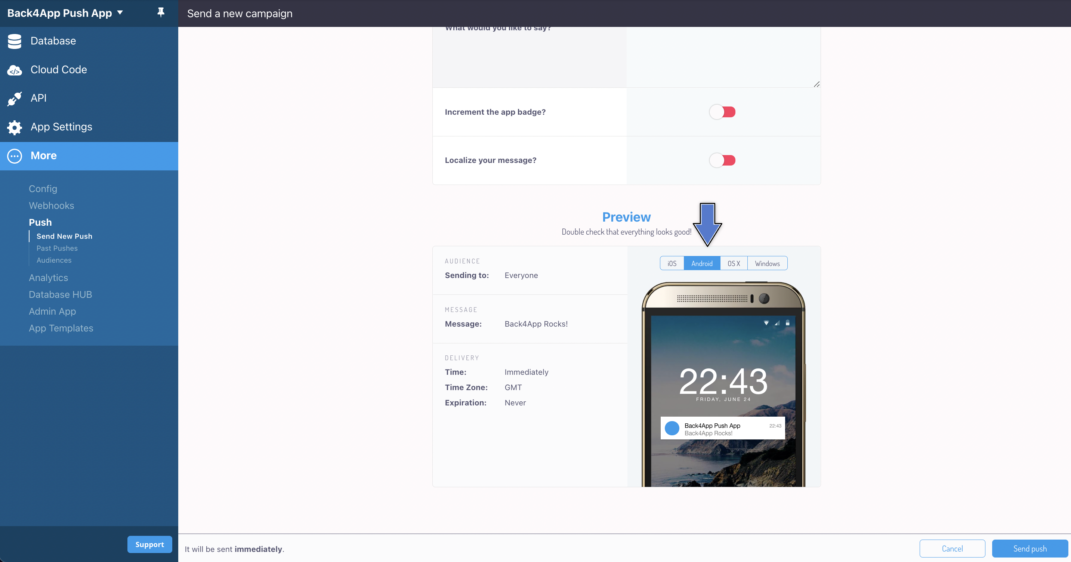Select the Android preview tab
Screen dimensions: 1071x562
point(702,263)
